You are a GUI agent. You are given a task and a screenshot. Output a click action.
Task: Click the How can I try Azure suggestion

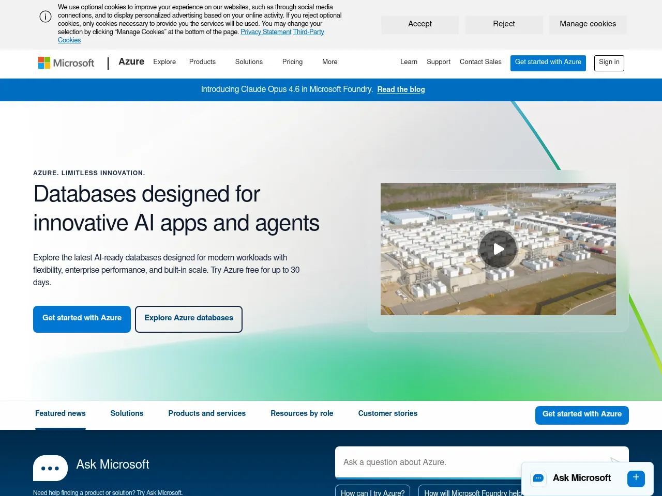pyautogui.click(x=372, y=493)
